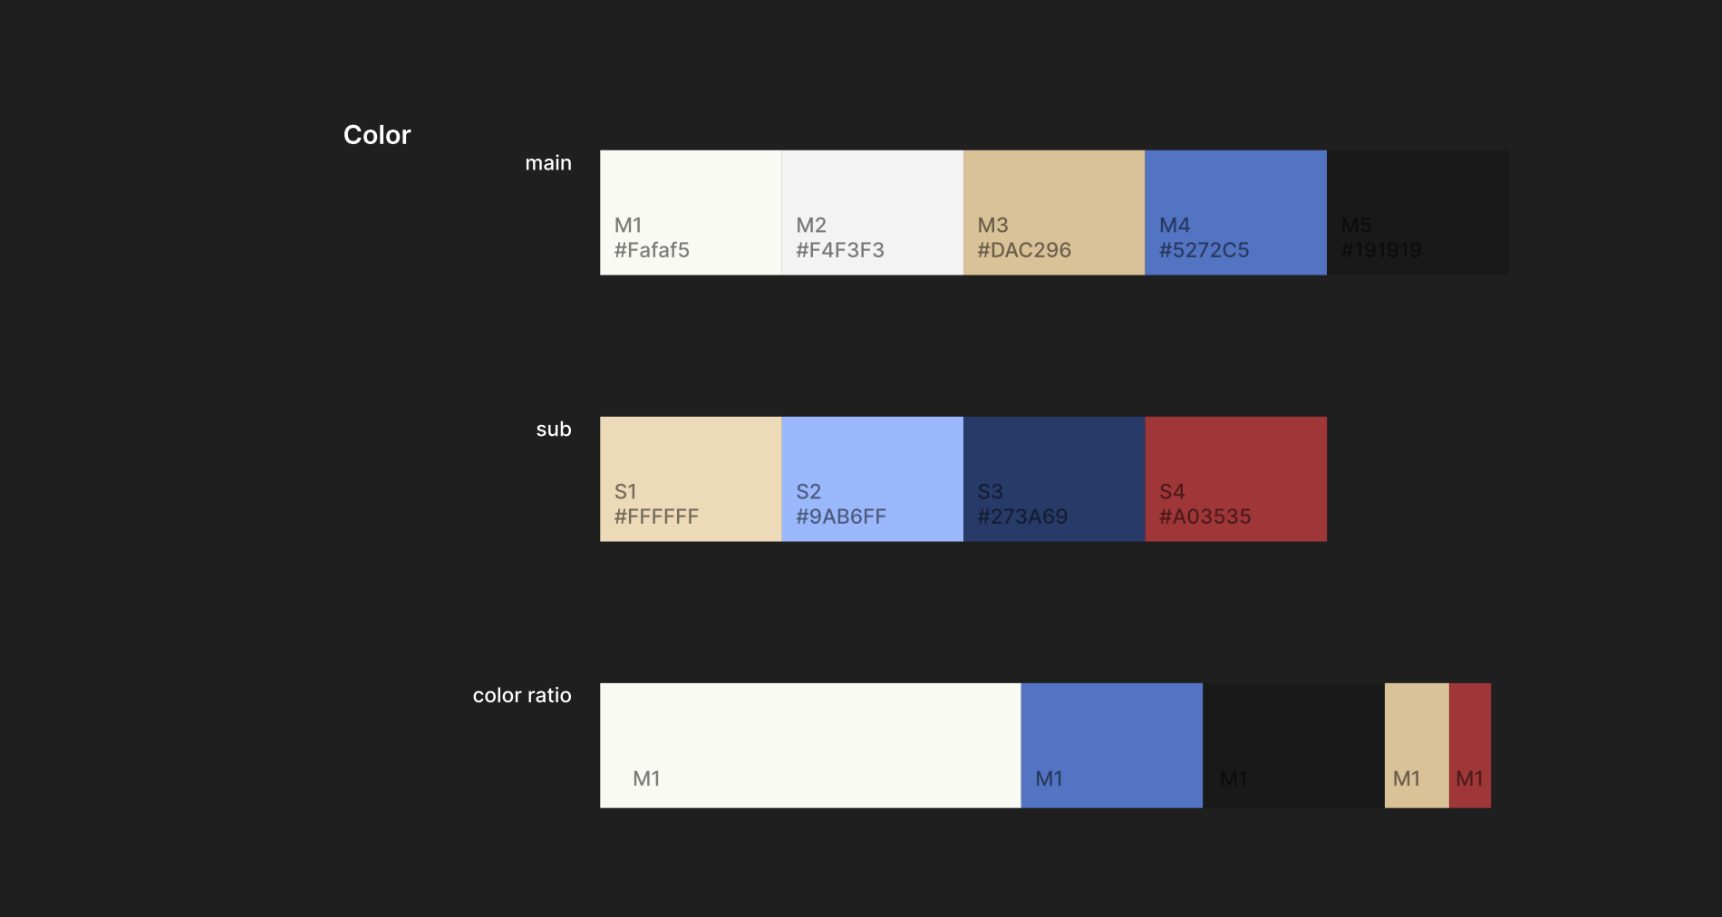1722x917 pixels.
Task: Select the M4 #5272C5 blue swatch
Action: click(1236, 212)
